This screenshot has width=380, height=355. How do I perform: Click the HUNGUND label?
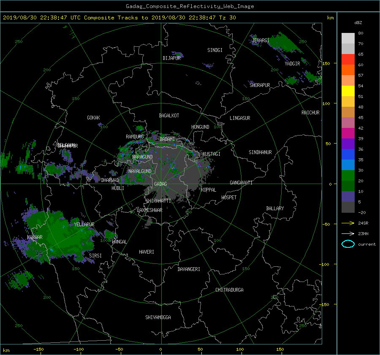click(x=200, y=127)
